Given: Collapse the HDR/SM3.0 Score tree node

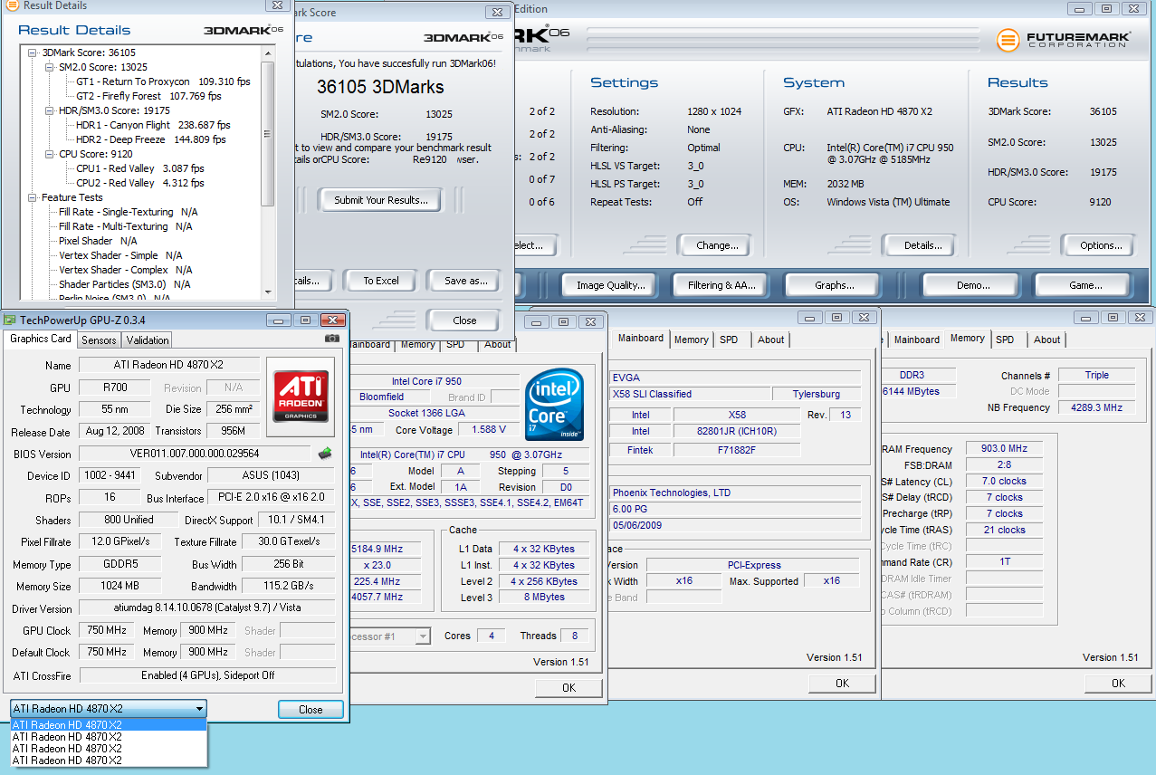Looking at the screenshot, I should coord(50,110).
